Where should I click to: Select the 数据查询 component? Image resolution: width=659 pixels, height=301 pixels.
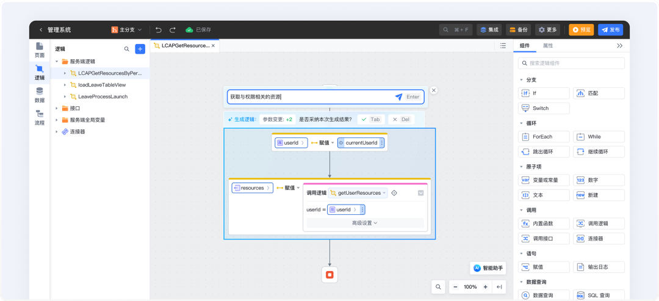pyautogui.click(x=544, y=296)
